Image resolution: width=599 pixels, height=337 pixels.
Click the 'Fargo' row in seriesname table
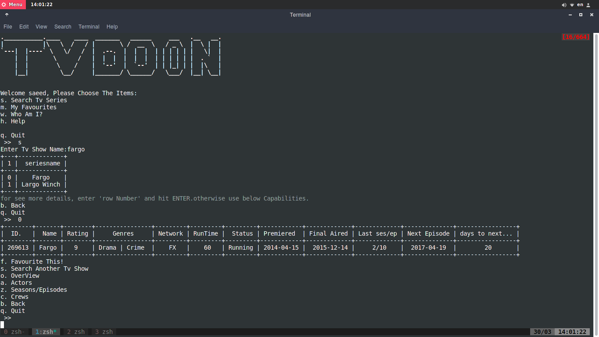pyautogui.click(x=34, y=178)
